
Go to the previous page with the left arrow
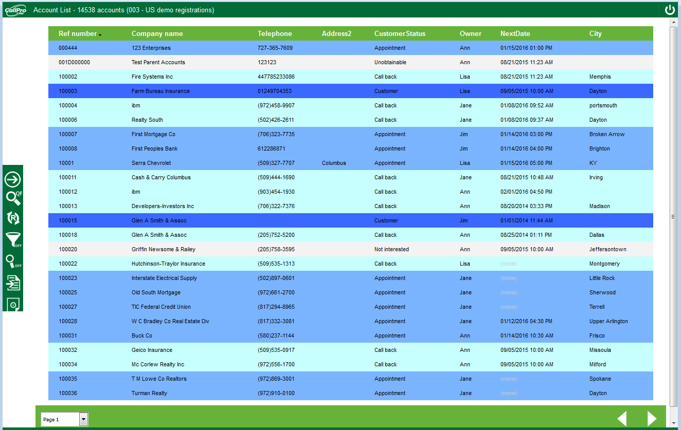[x=622, y=419]
